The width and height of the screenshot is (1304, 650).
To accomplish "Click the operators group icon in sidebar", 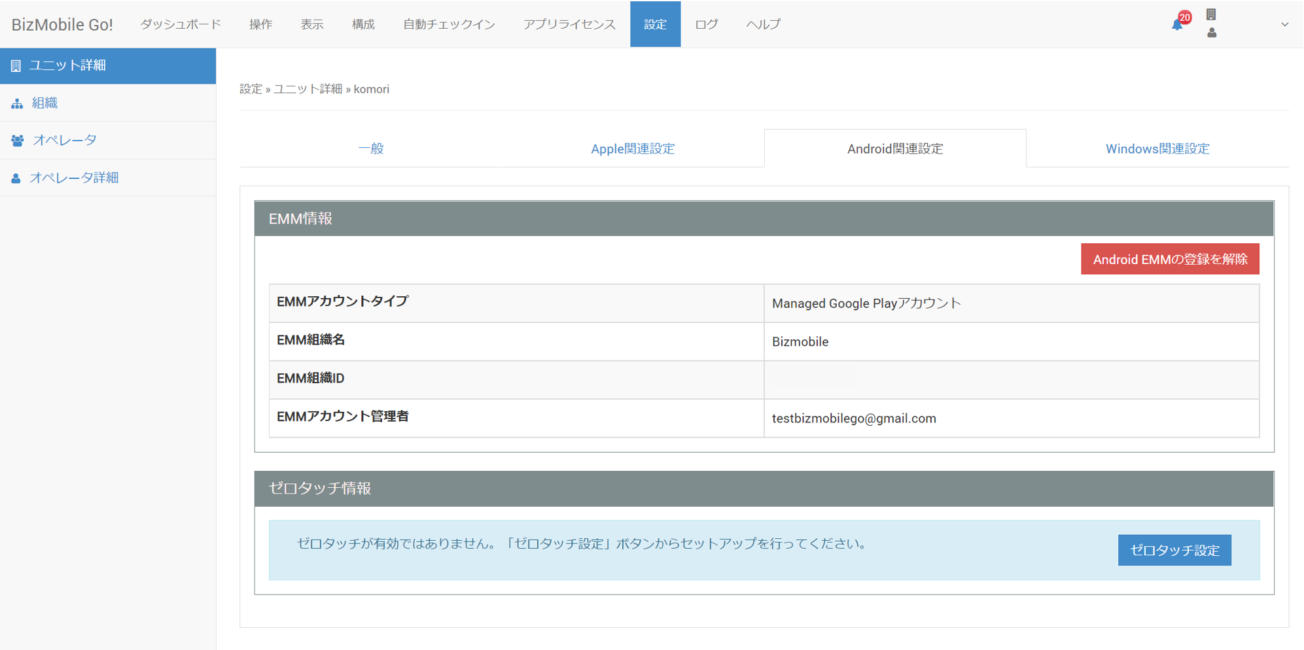I will [18, 141].
